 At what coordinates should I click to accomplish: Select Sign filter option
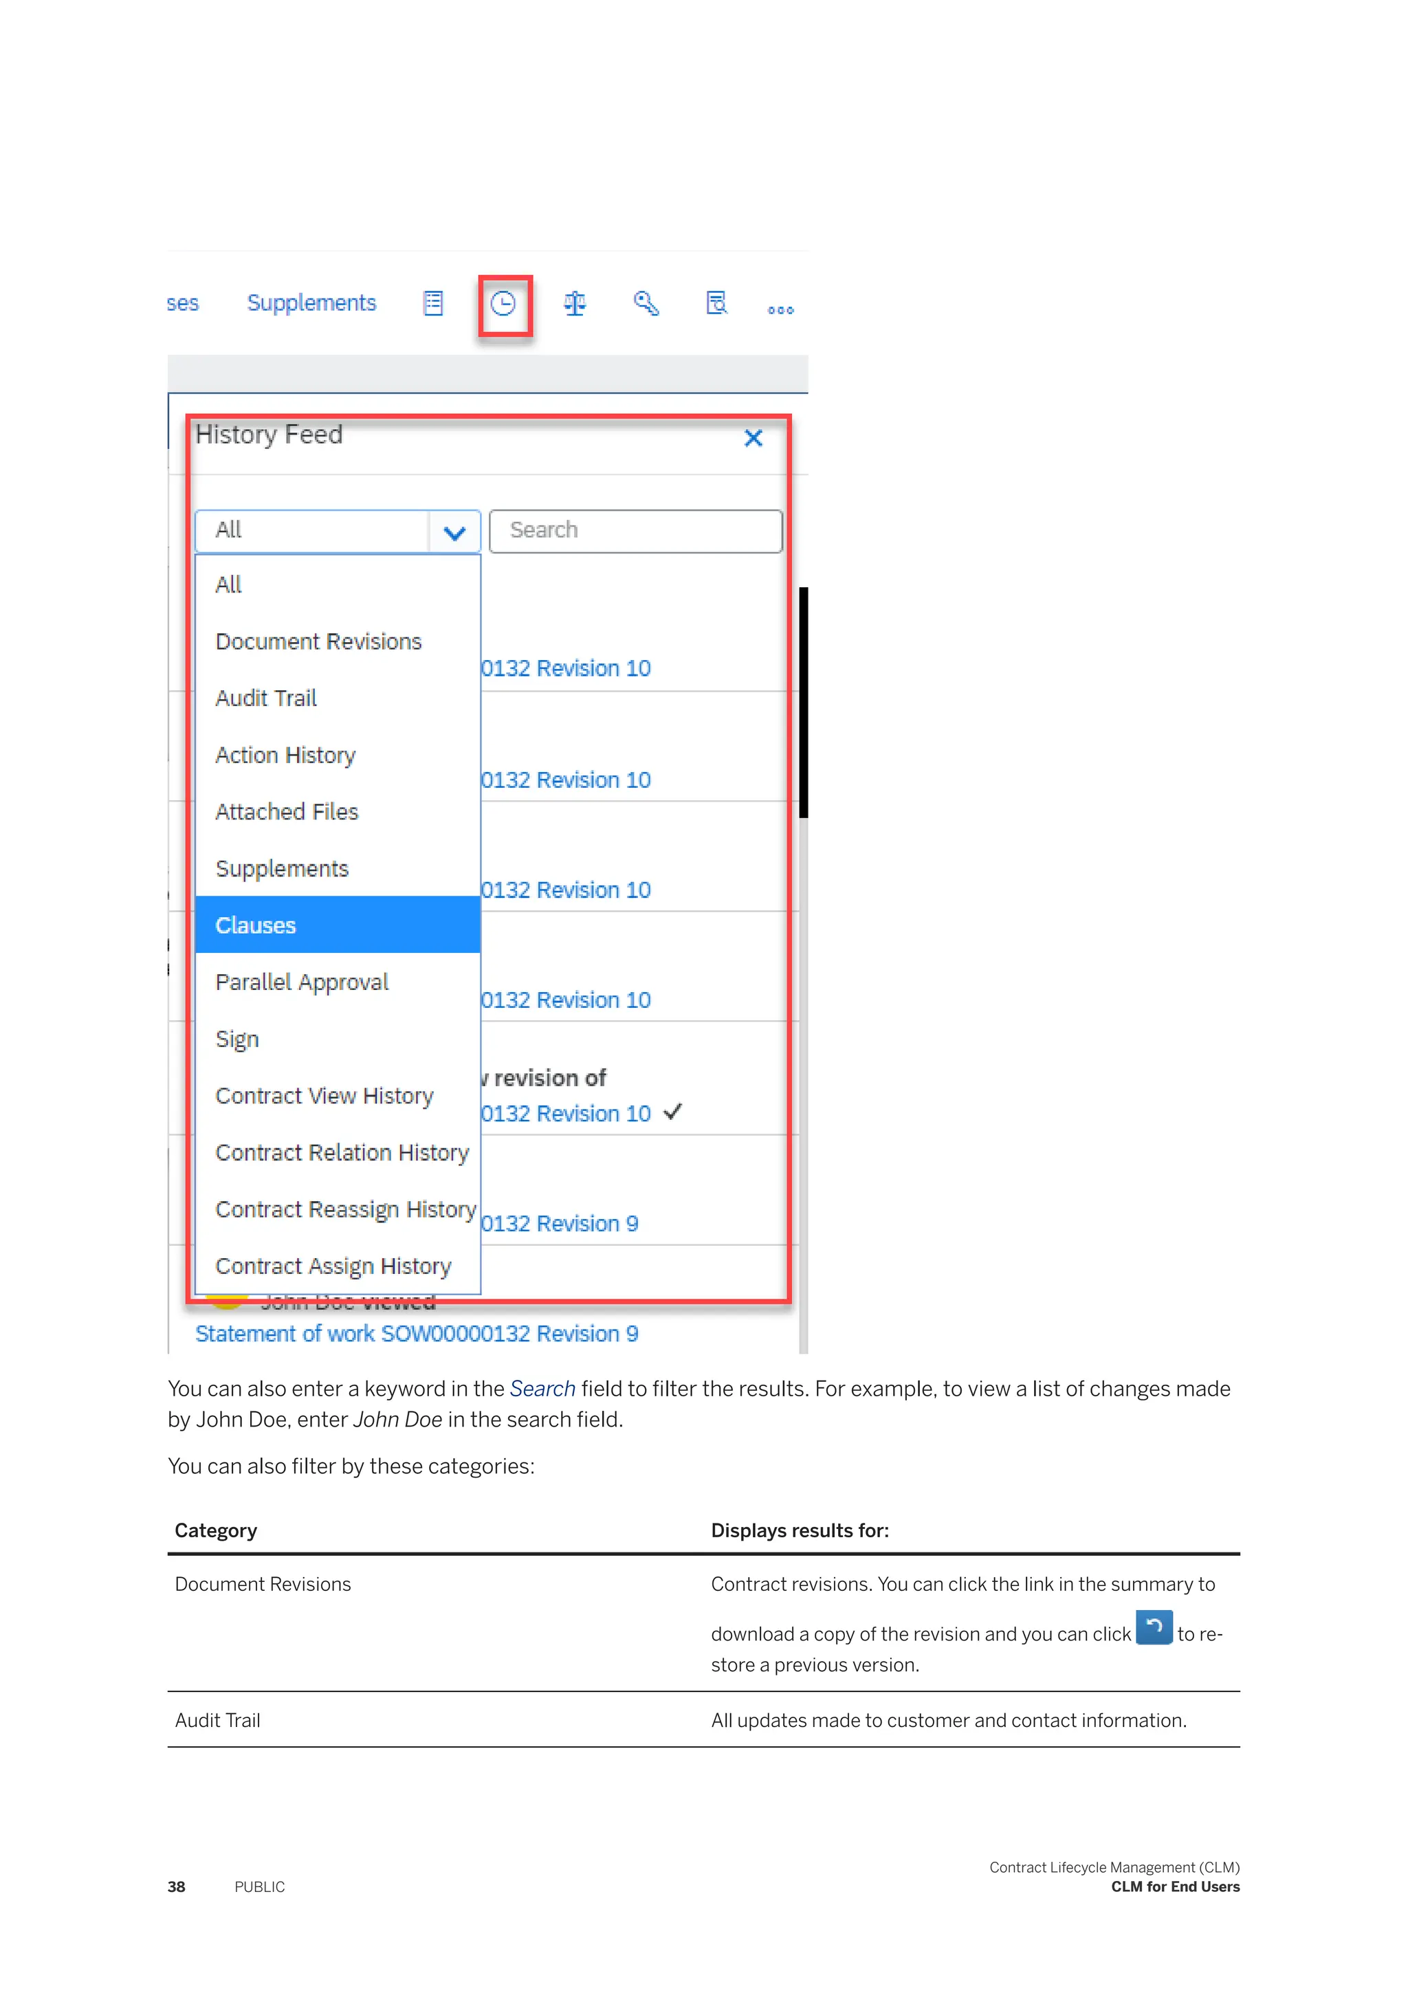click(x=338, y=1039)
